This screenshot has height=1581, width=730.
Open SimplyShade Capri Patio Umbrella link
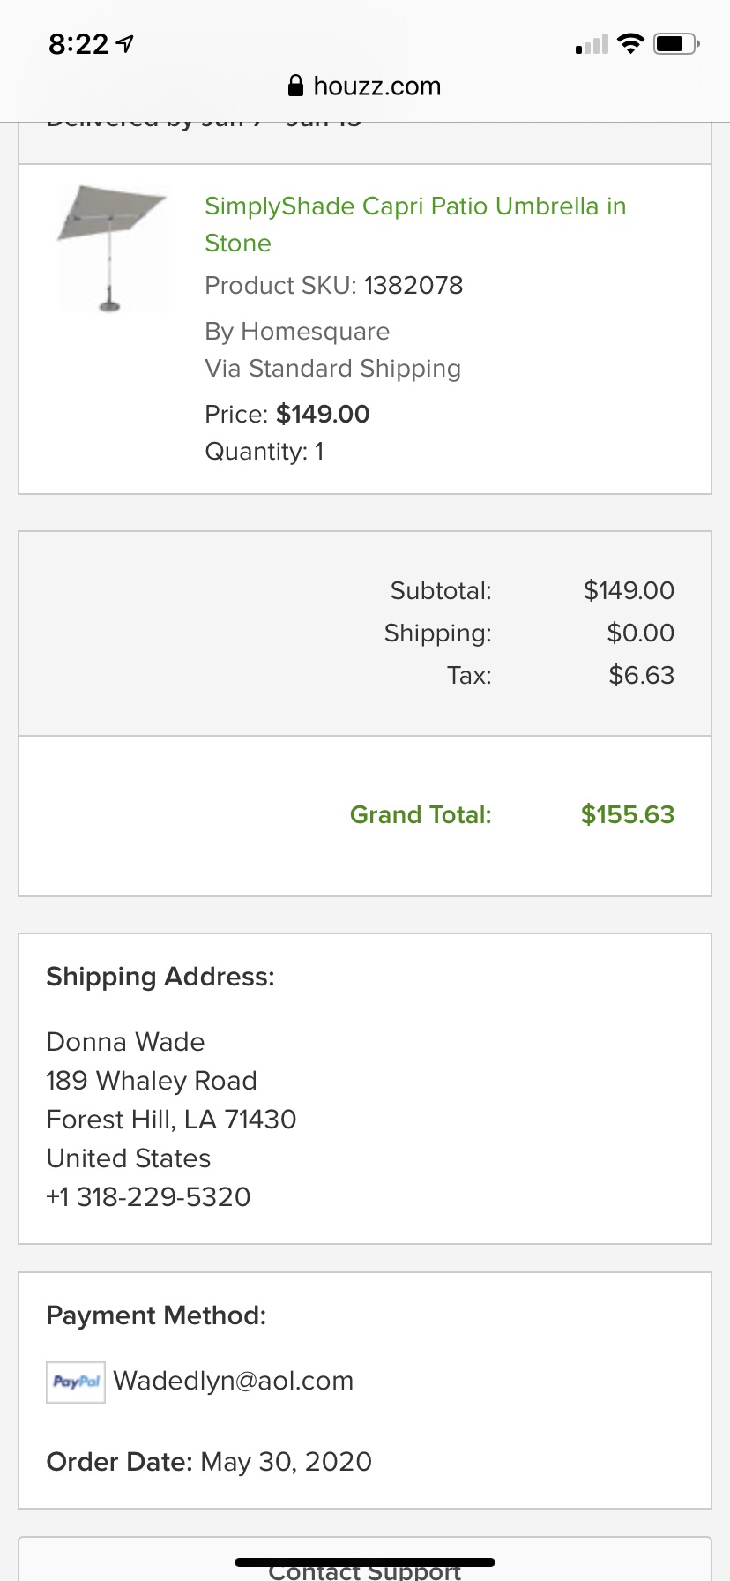(414, 224)
